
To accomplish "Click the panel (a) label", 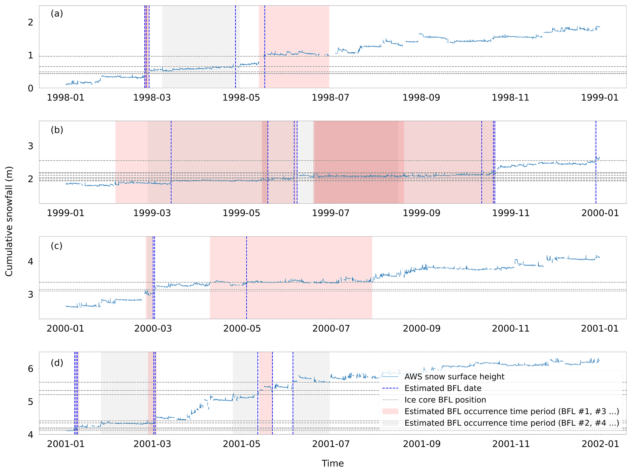I will click(57, 14).
